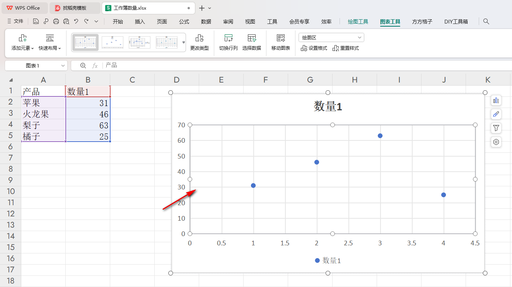This screenshot has width=512, height=287.
Task: Switch to WPS Office home tab
Action: (x=24, y=8)
